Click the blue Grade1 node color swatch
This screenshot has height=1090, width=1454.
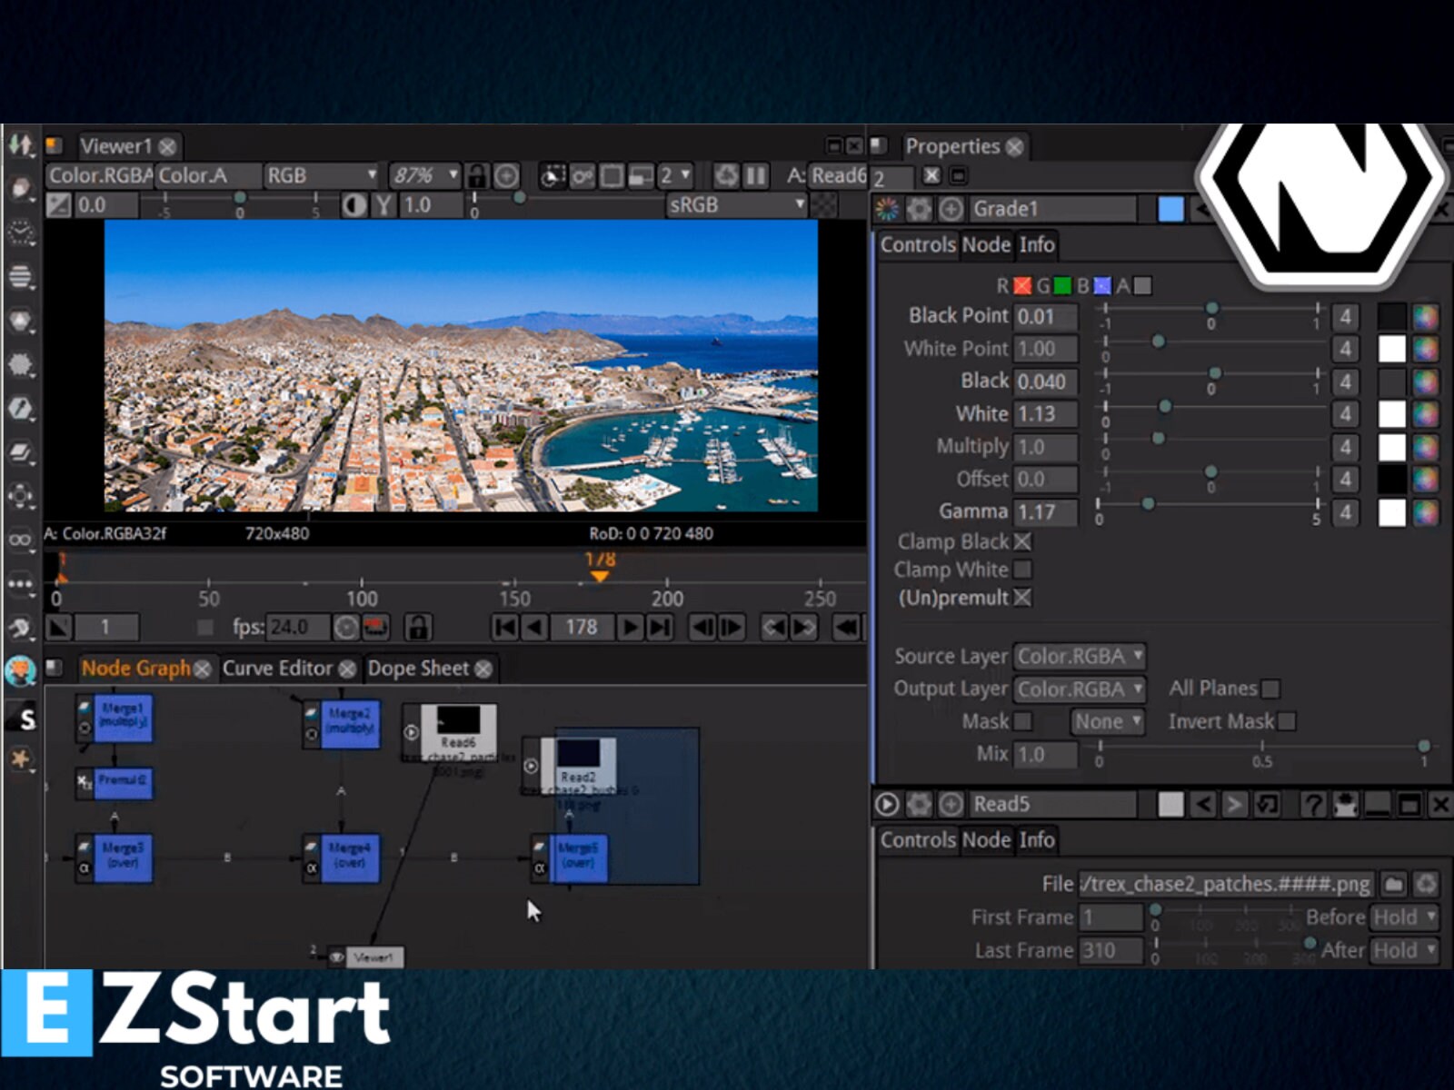[x=1172, y=209]
